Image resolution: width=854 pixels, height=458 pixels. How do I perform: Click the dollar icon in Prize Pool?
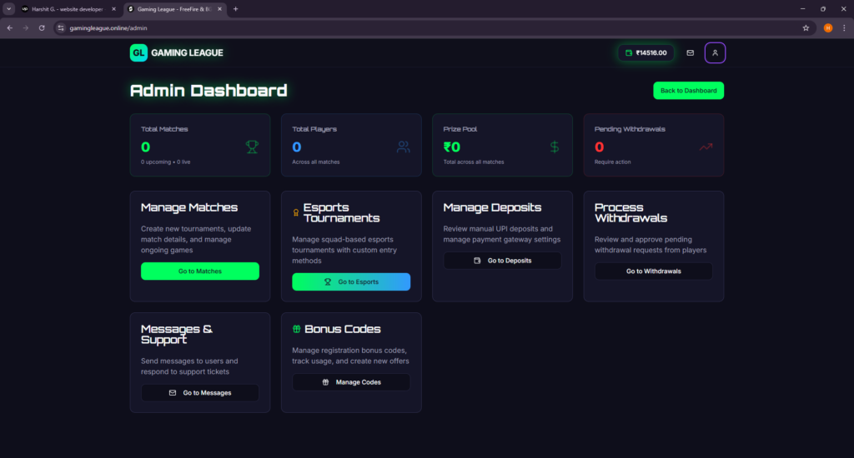pyautogui.click(x=555, y=147)
